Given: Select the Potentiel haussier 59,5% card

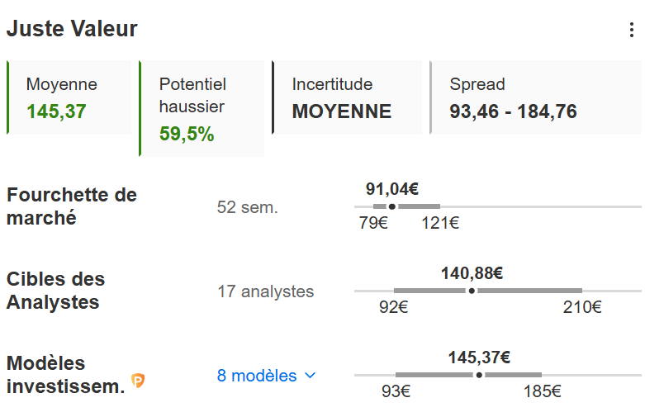Looking at the screenshot, I should coord(202,108).
